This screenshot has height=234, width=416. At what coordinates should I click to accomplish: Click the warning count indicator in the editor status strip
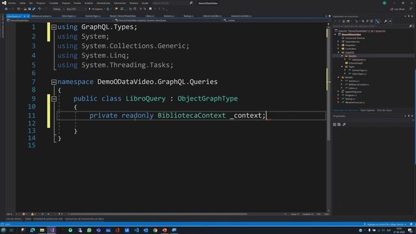[x=33, y=214]
